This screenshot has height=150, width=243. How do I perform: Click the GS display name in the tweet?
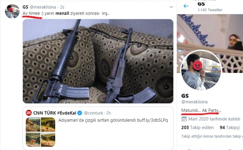(25, 7)
